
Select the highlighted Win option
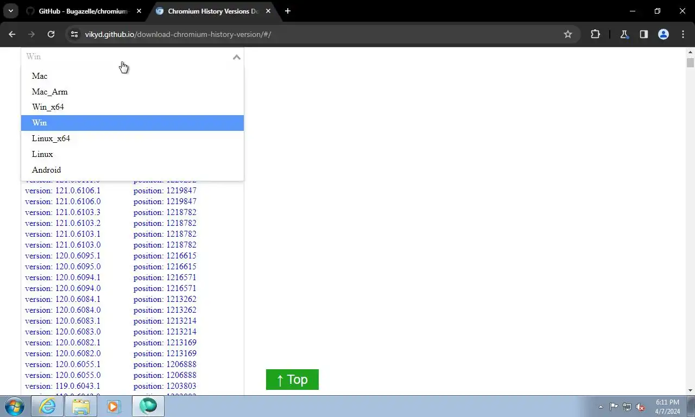132,123
